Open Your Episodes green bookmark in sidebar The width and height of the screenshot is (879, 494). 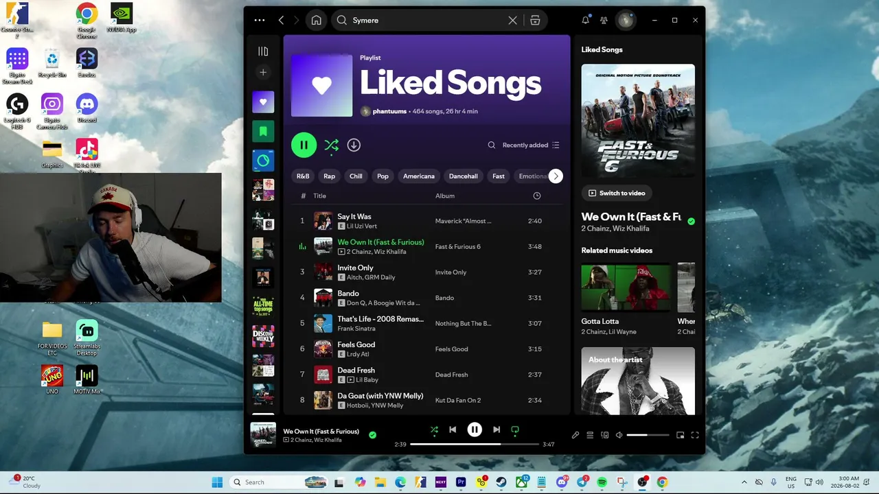[x=263, y=131]
